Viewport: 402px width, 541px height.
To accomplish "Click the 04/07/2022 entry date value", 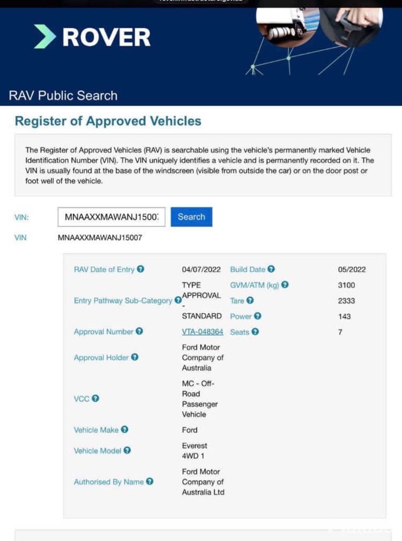I will click(x=202, y=270).
